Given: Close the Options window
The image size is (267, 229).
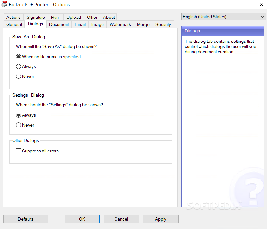Looking at the screenshot, I should (261, 4).
